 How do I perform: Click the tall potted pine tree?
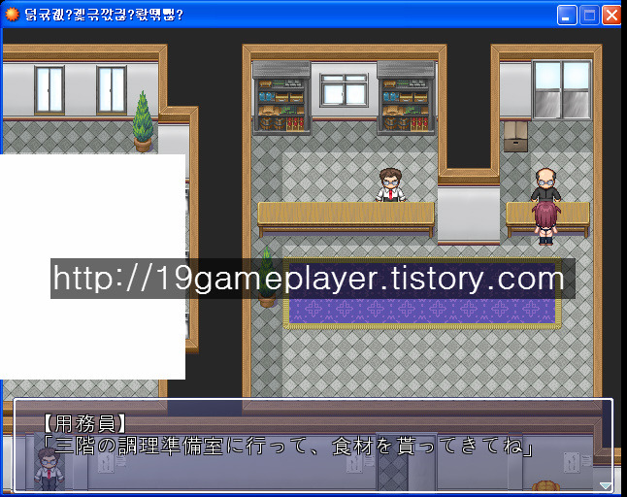click(143, 121)
